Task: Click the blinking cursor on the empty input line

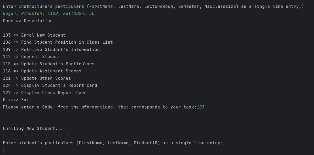Action: [3, 150]
